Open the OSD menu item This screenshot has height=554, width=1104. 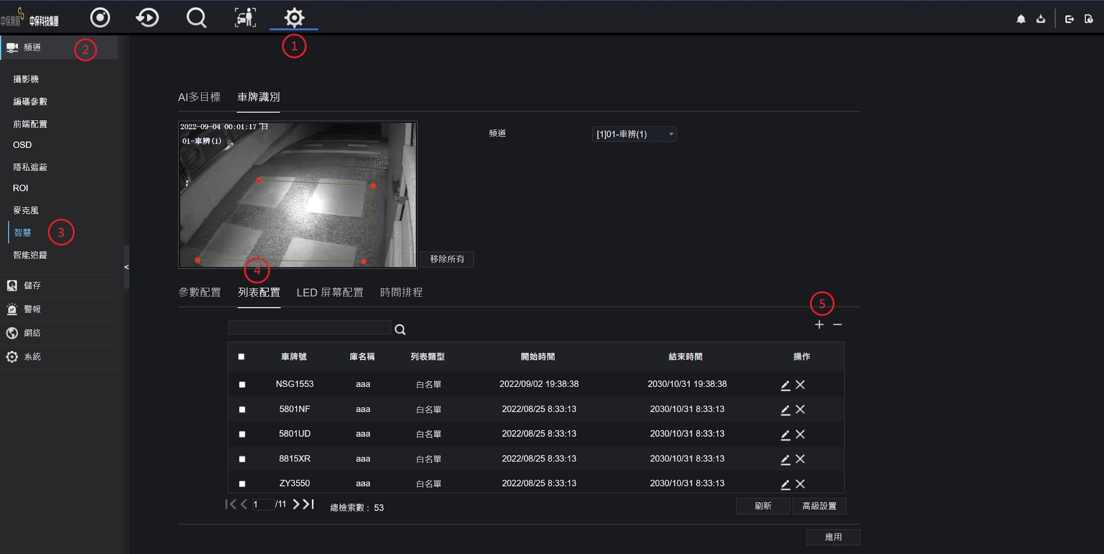click(x=22, y=145)
